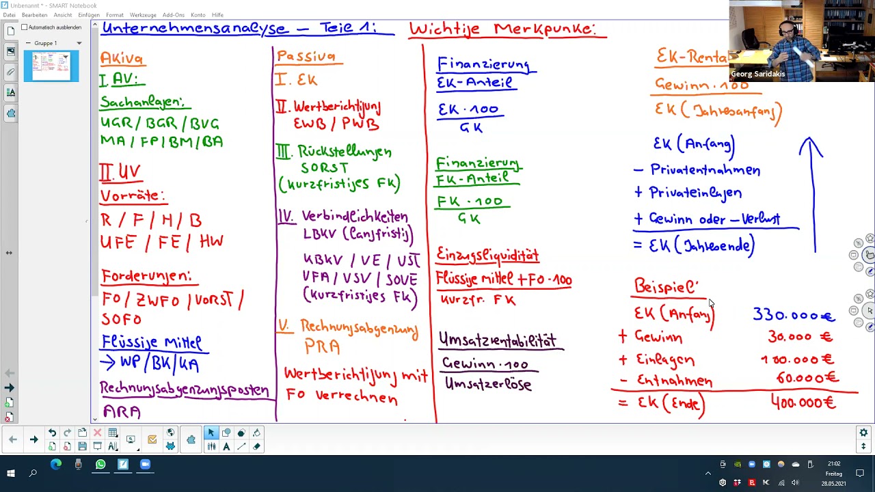Screen dimensions: 875x492
Task: Open the Konto menu
Action: (x=198, y=15)
